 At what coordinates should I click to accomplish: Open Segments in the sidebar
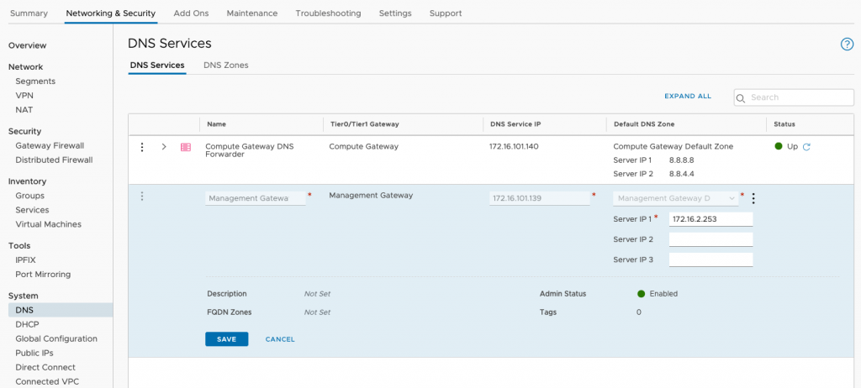click(x=35, y=81)
